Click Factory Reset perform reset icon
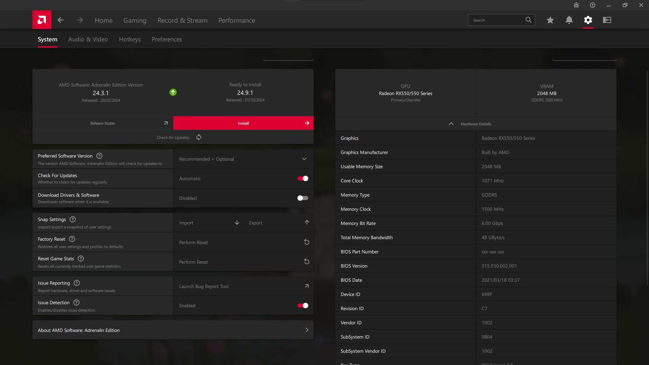 307,242
